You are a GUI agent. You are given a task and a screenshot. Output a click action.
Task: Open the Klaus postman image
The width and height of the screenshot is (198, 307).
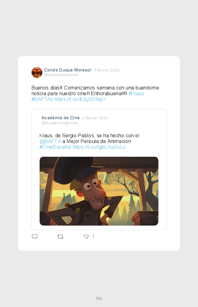(x=99, y=191)
